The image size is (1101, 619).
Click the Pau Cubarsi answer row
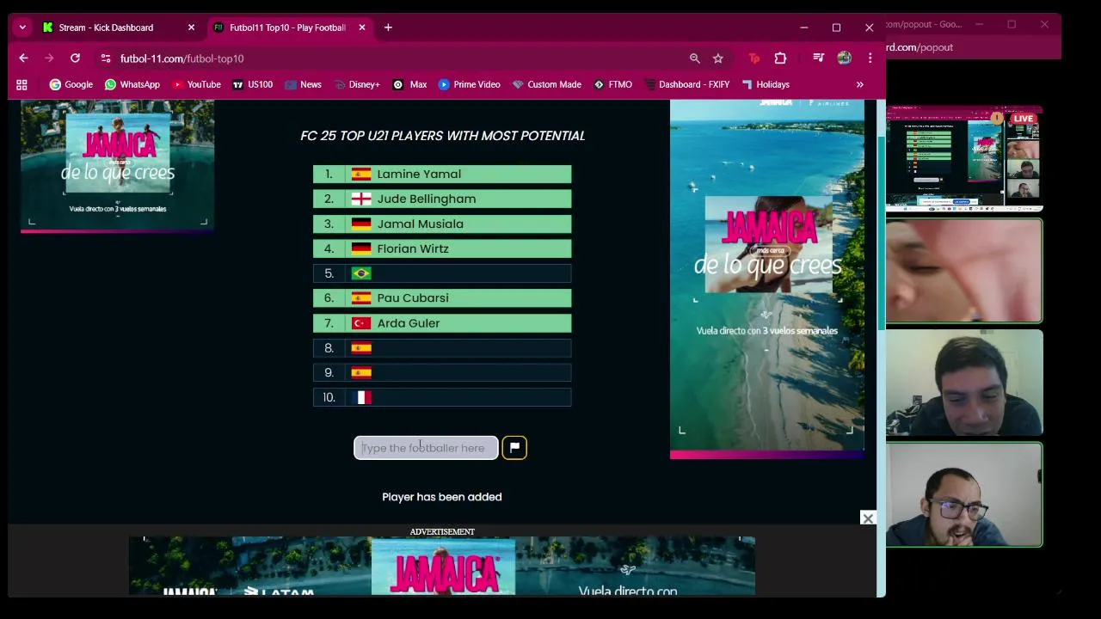point(442,298)
